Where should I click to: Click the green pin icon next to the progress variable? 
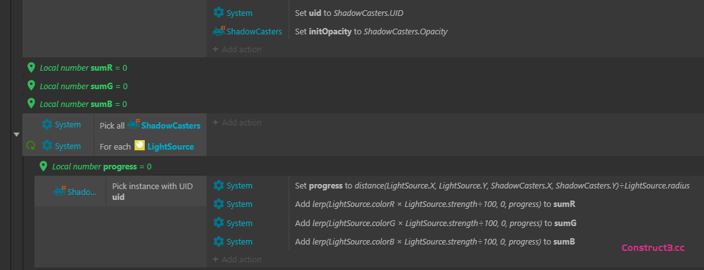(43, 166)
